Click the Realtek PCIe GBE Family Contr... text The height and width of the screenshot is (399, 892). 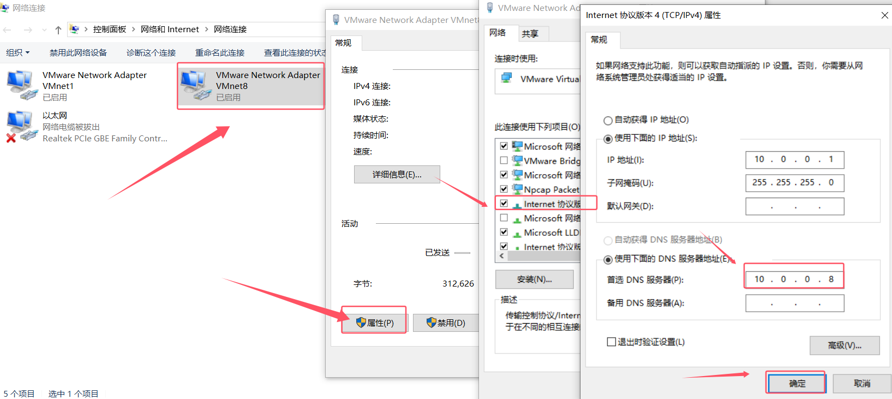105,139
